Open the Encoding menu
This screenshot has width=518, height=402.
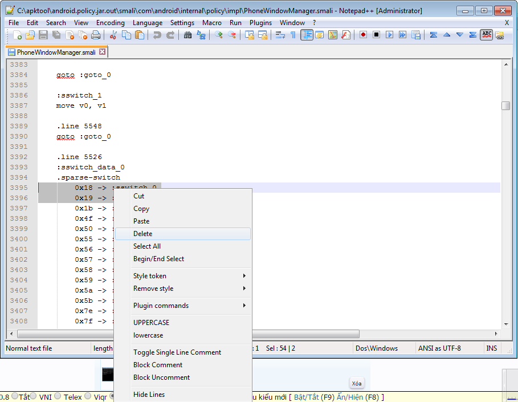111,23
